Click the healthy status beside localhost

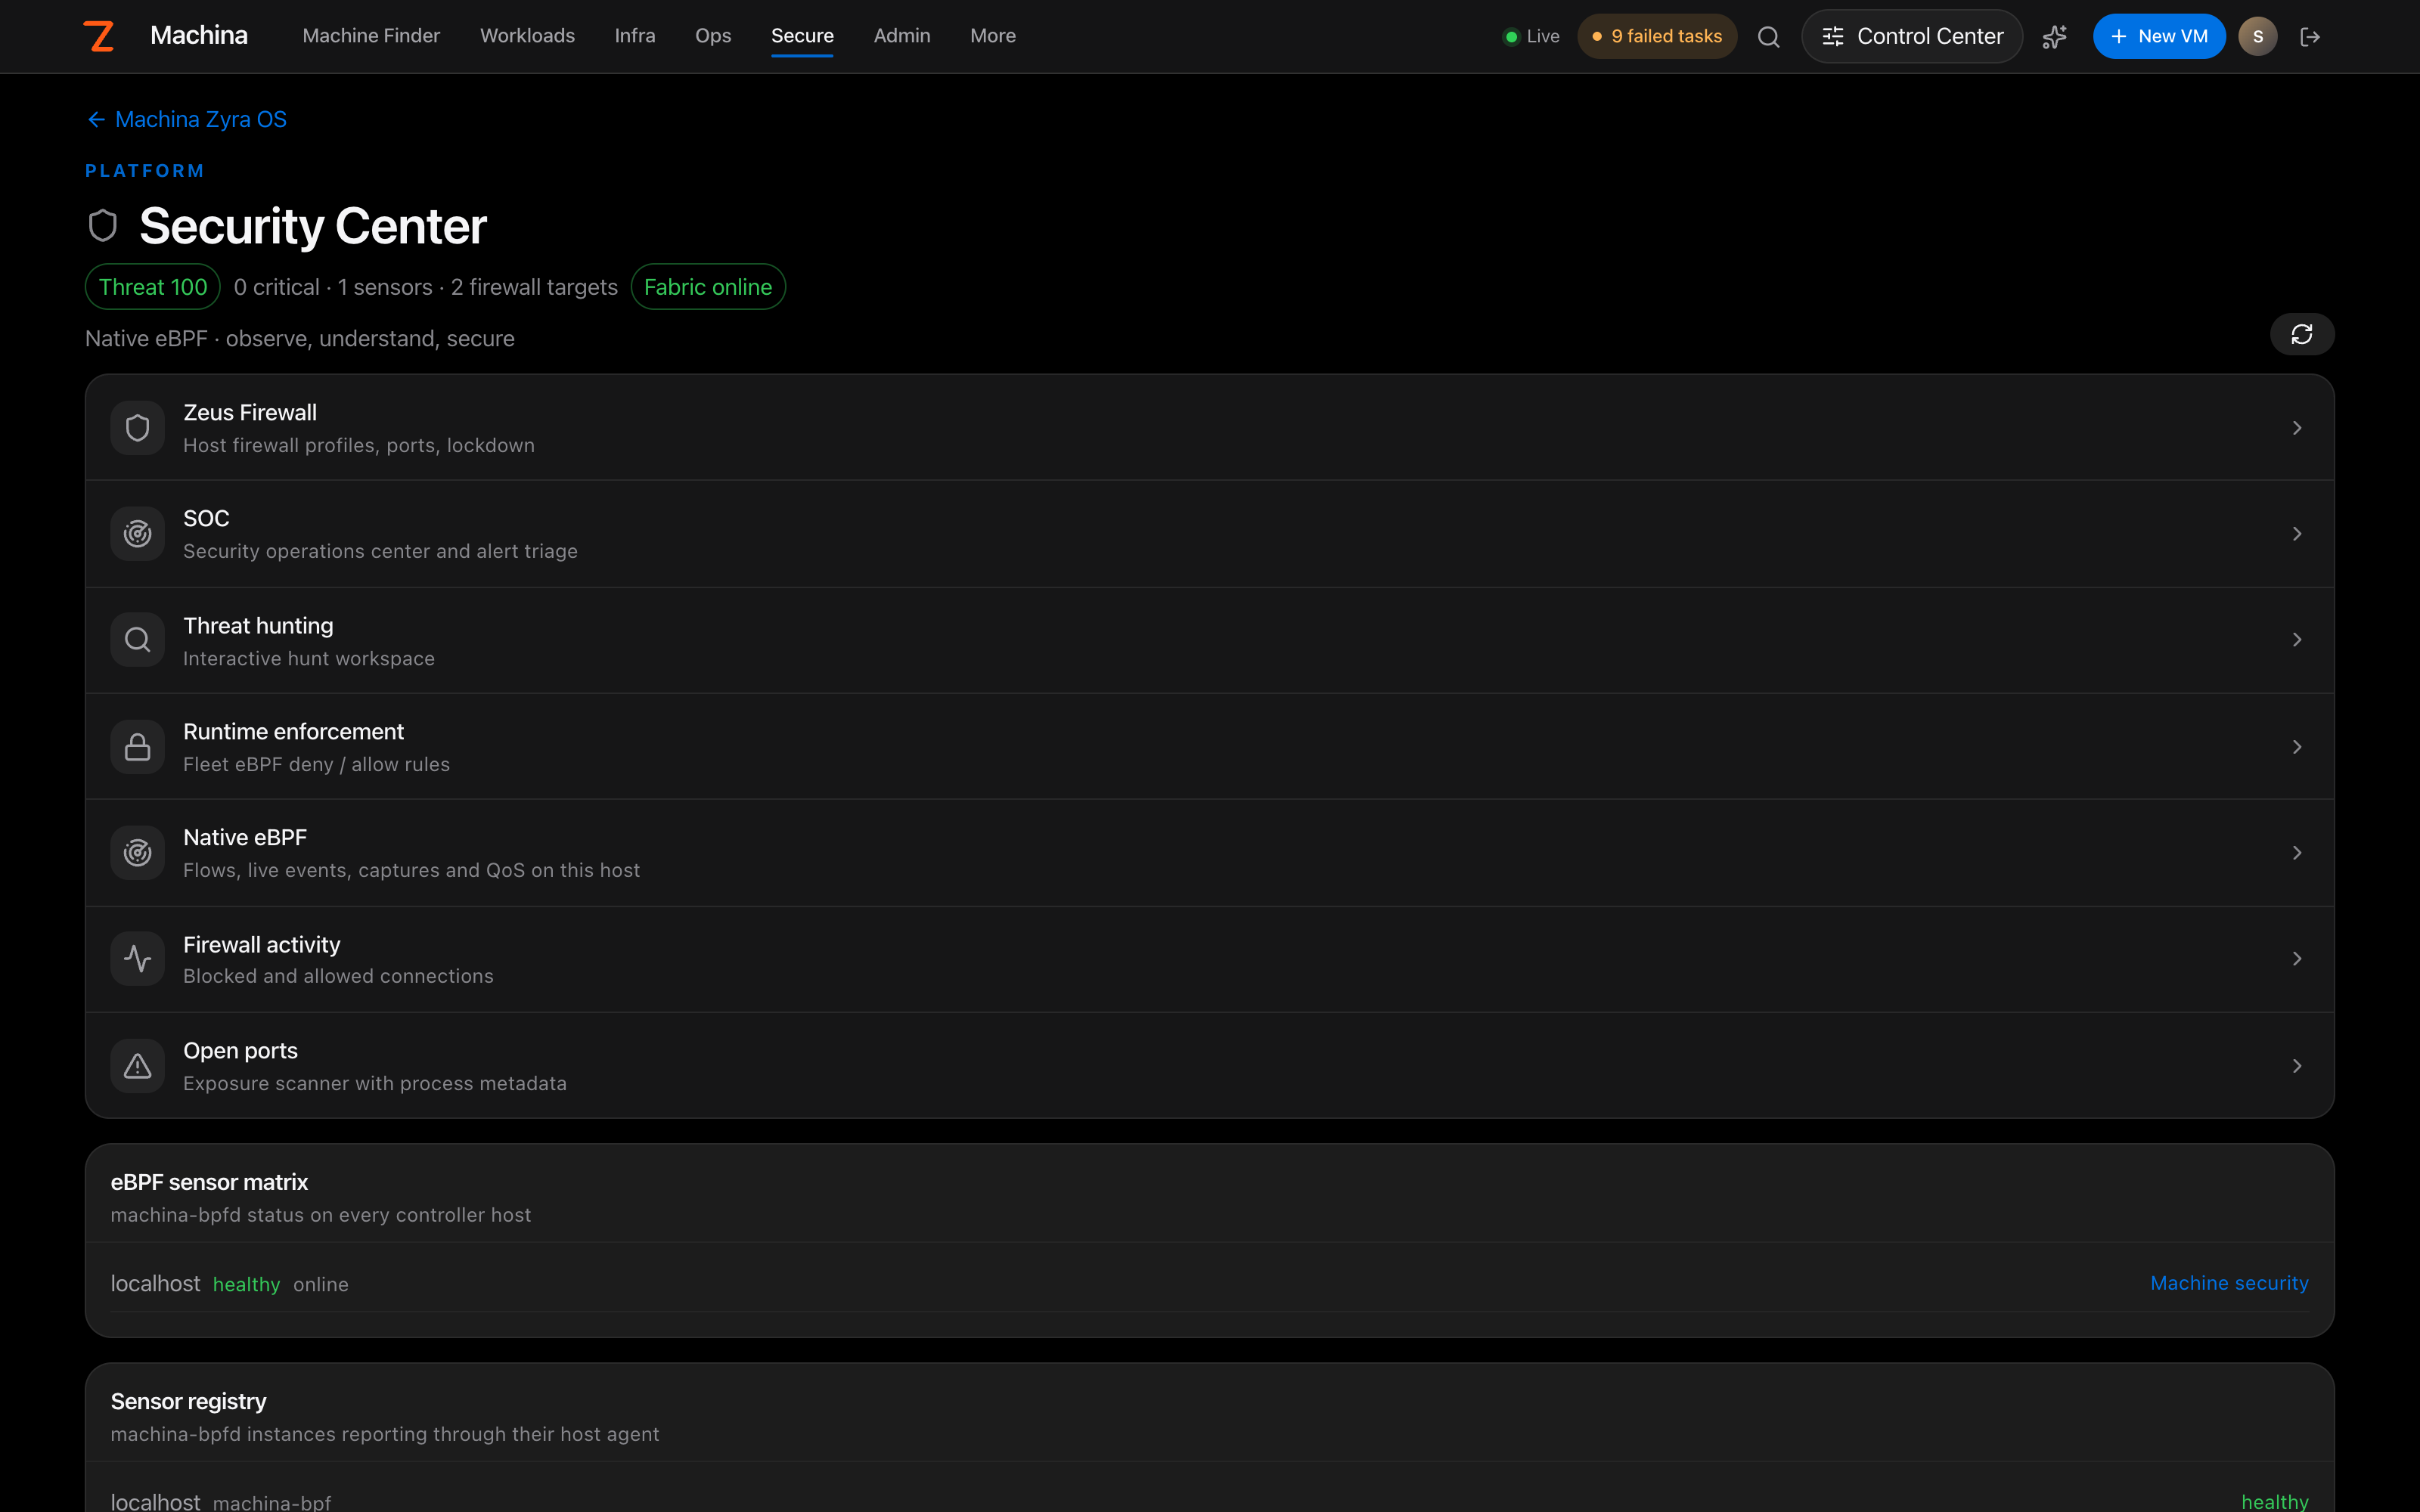[246, 1285]
